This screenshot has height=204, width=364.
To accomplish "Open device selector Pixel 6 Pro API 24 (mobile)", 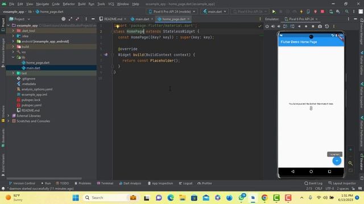I will tap(172, 11).
